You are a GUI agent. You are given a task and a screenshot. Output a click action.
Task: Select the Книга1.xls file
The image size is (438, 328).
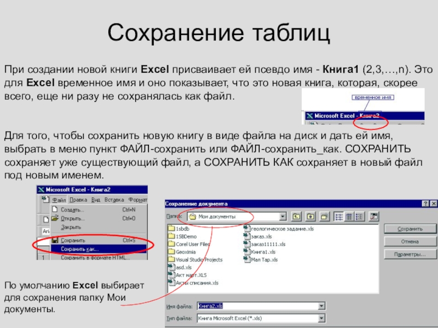coord(260,252)
